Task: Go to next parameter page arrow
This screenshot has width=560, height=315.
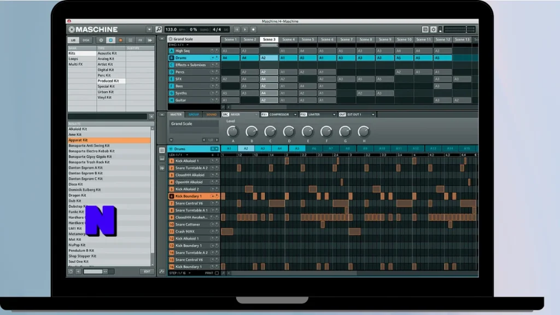Action: point(217,140)
